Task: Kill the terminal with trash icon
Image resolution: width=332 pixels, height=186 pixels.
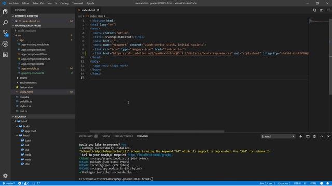Action: coord(314,136)
